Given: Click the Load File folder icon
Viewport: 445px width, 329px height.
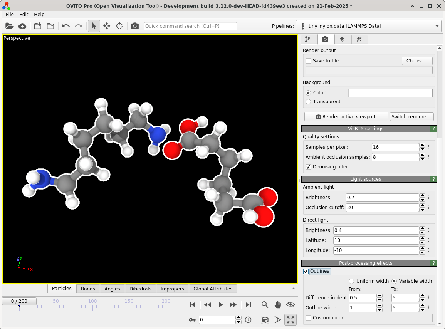Looking at the screenshot, I should point(10,26).
